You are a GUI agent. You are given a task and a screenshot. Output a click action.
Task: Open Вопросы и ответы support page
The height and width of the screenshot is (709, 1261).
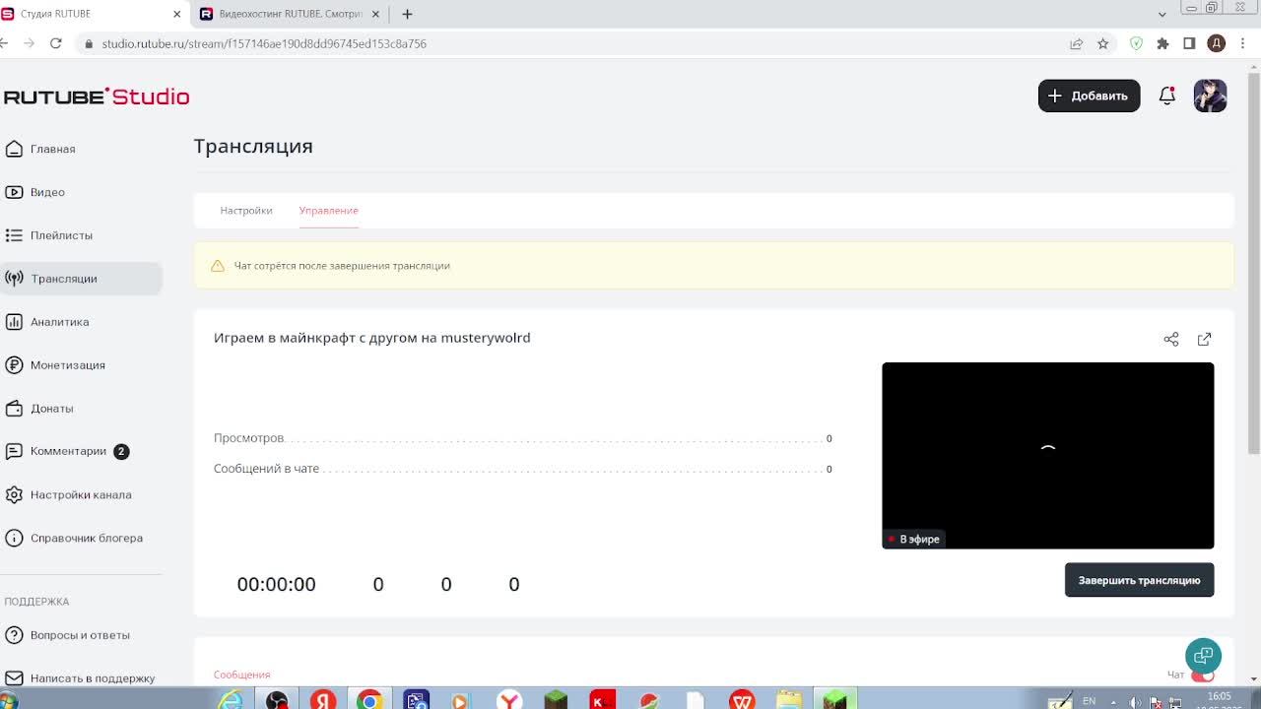[67, 635]
